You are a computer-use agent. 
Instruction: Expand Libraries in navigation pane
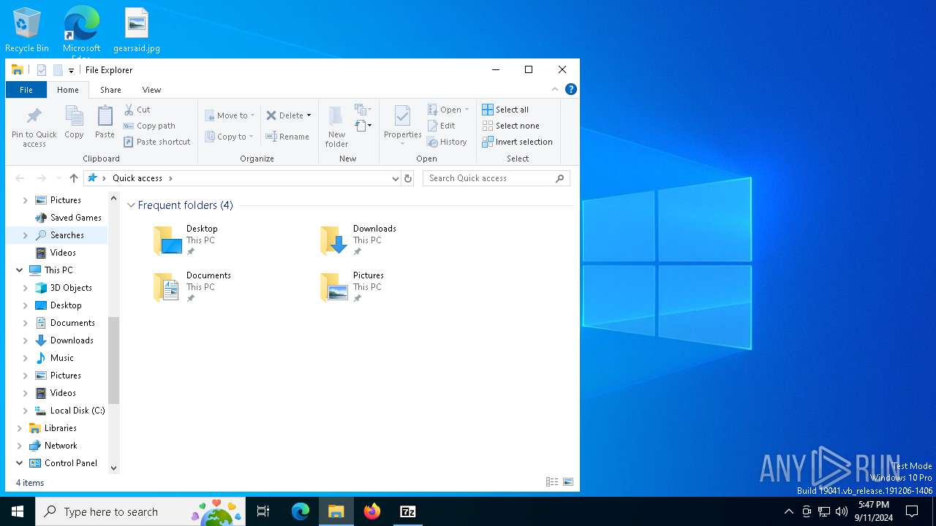pyautogui.click(x=20, y=428)
